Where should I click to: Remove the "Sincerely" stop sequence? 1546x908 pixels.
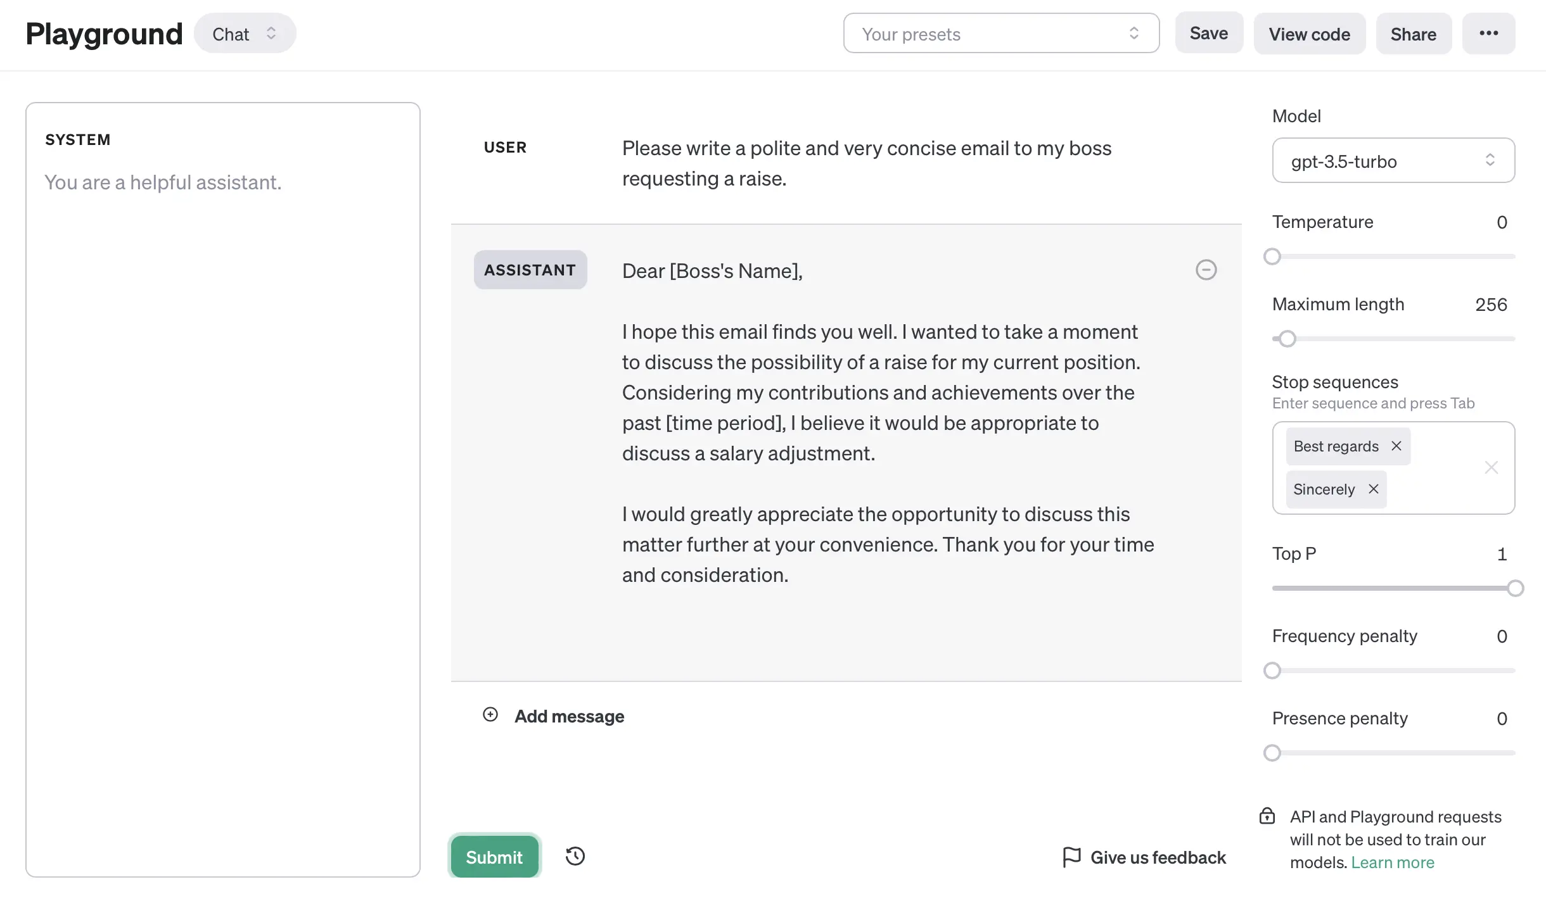1374,489
